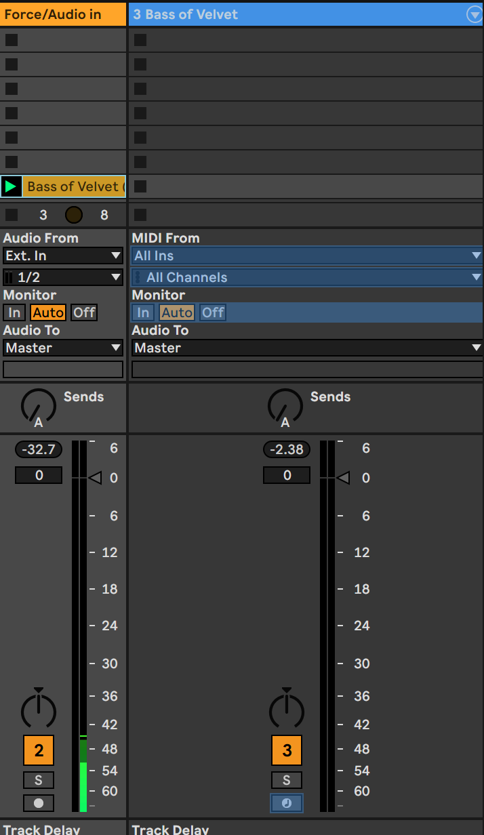The width and height of the screenshot is (484, 835).
Task: Click the clip loop count 3
Action: coord(43,215)
